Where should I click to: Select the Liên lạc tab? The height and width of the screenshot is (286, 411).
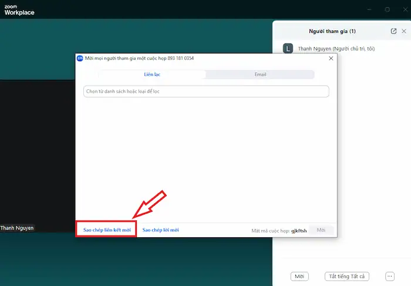coord(152,75)
